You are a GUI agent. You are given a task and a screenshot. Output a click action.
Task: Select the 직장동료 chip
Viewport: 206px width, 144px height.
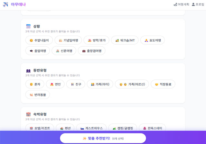click(163, 84)
